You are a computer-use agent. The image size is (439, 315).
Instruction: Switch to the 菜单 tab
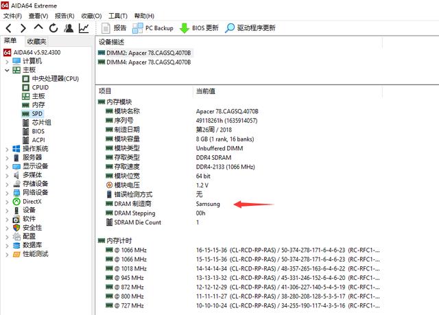click(10, 41)
